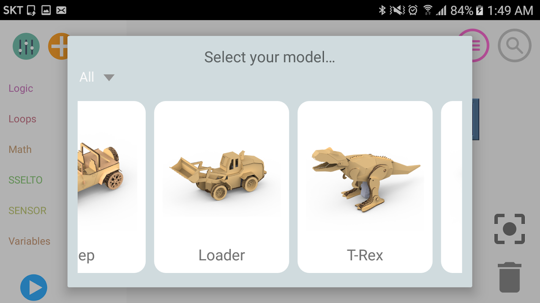The image size is (540, 303).
Task: Open the Logic block category
Action: click(21, 88)
